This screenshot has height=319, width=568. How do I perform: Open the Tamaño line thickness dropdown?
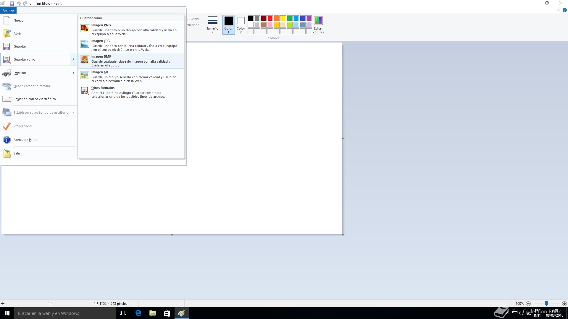pyautogui.click(x=212, y=25)
